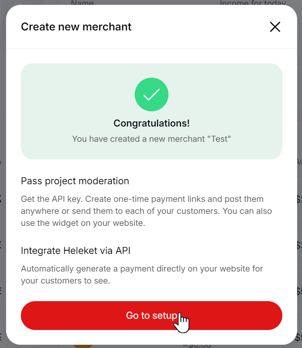Screen dimensions: 302x348
Task: Click the Name column header behind dialog
Action: (82, 4)
